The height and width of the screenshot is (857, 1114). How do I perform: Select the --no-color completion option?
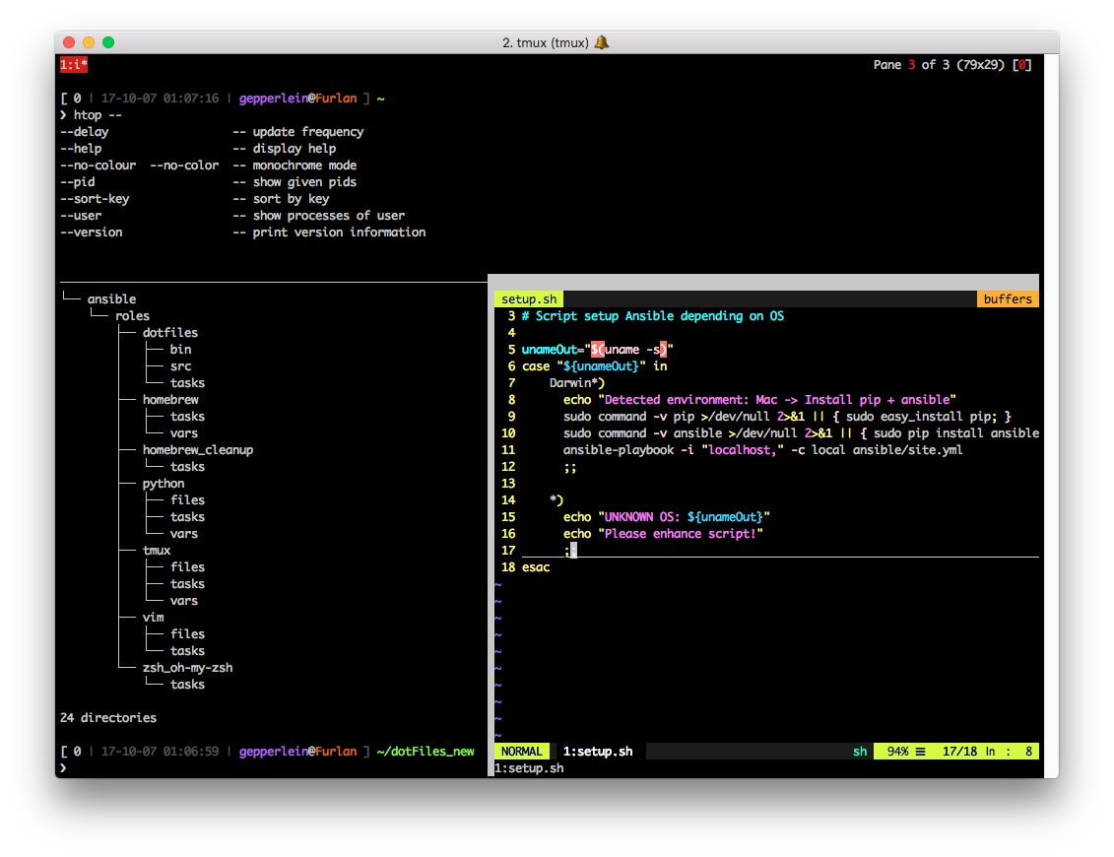pos(185,165)
